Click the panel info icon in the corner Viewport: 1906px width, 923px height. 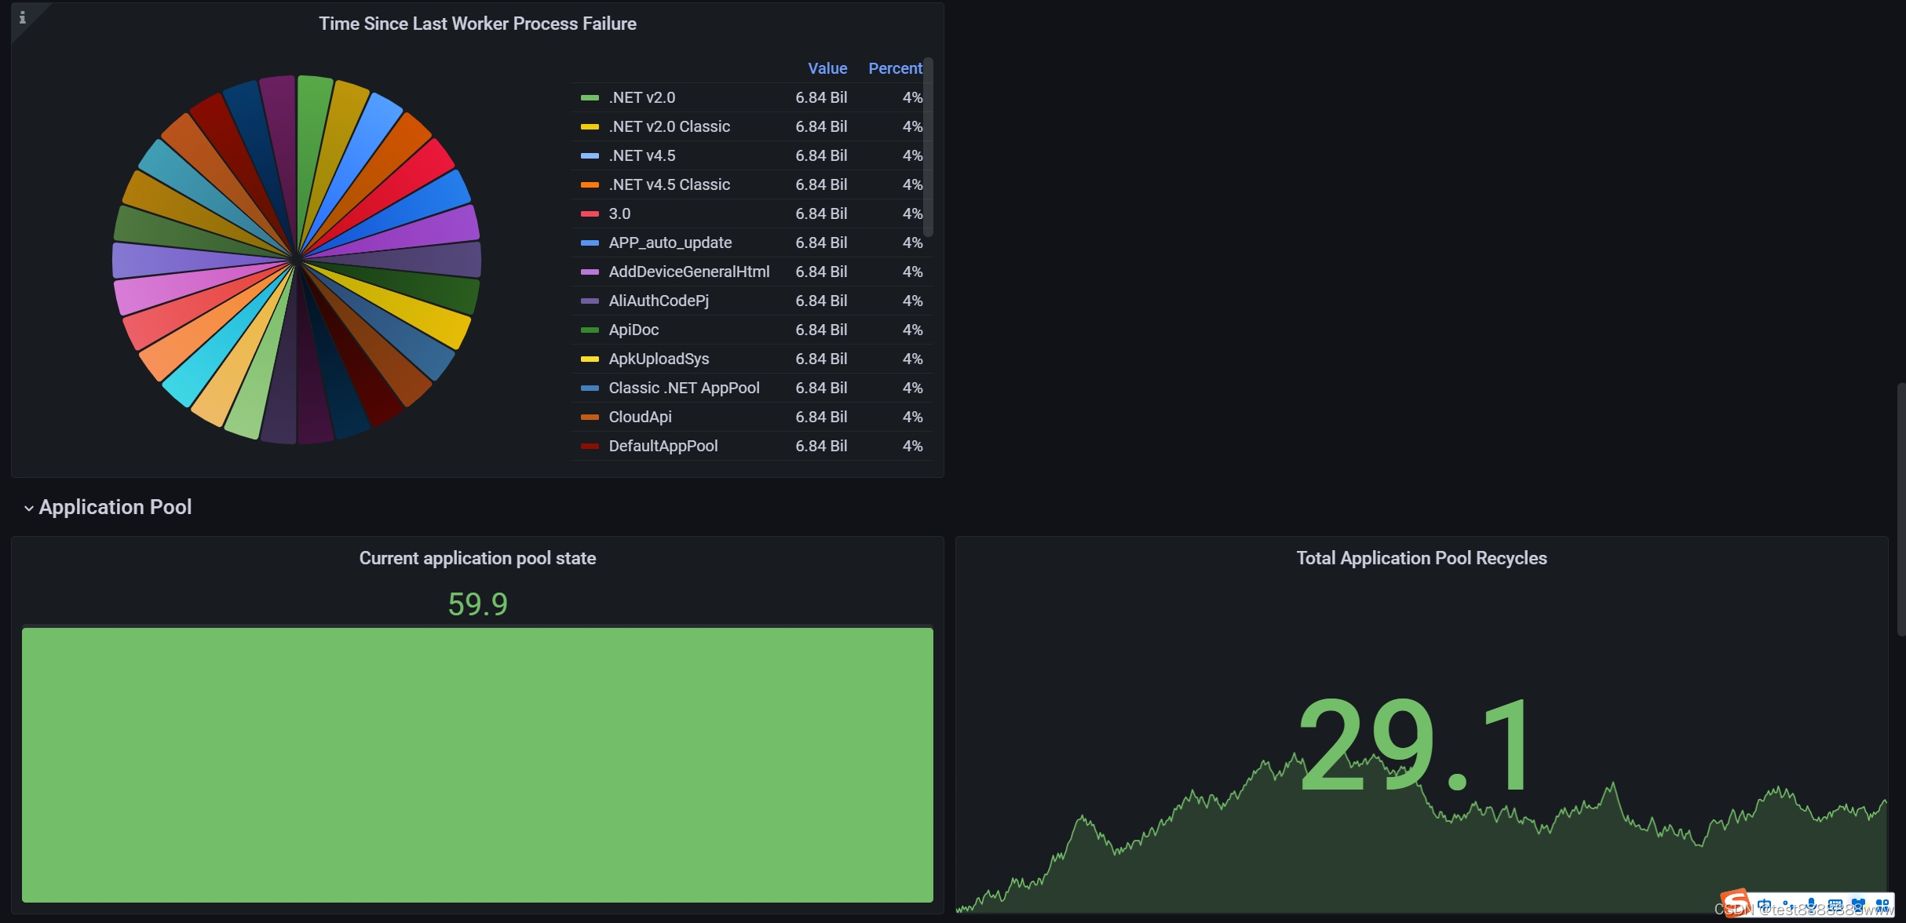[x=22, y=17]
